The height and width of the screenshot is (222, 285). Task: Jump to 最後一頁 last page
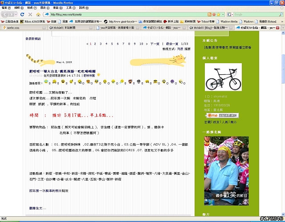click(x=172, y=44)
